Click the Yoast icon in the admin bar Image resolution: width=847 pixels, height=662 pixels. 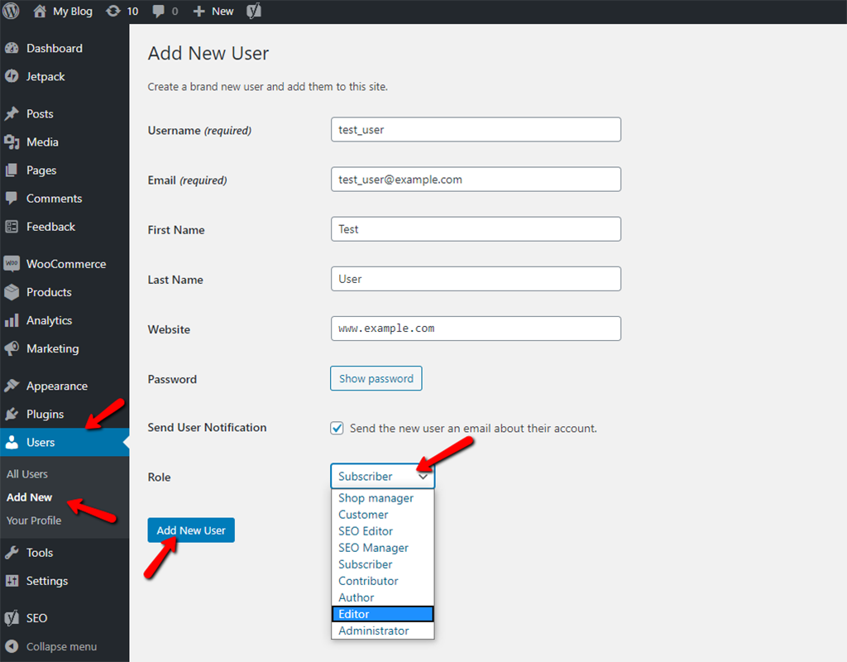(252, 12)
